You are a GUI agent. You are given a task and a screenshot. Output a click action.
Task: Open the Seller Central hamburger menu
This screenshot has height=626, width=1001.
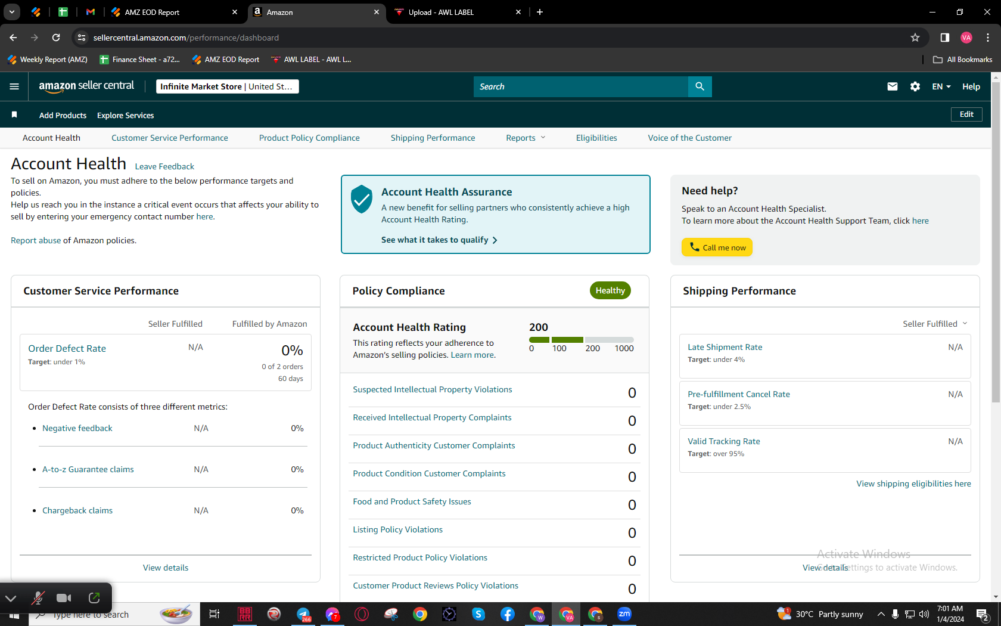point(14,86)
